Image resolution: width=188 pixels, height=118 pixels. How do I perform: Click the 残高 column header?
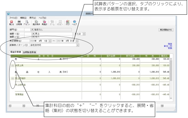click(149, 56)
